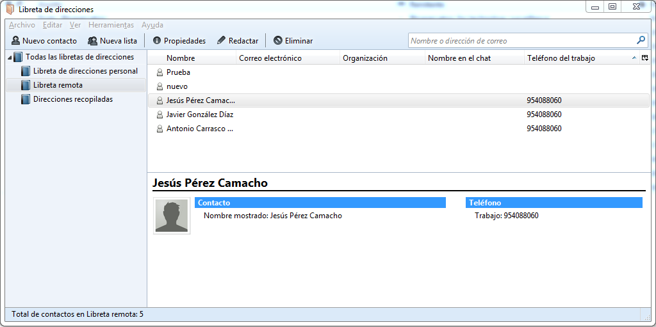656x327 pixels.
Task: Compose a message with Redactar
Action: pos(238,41)
